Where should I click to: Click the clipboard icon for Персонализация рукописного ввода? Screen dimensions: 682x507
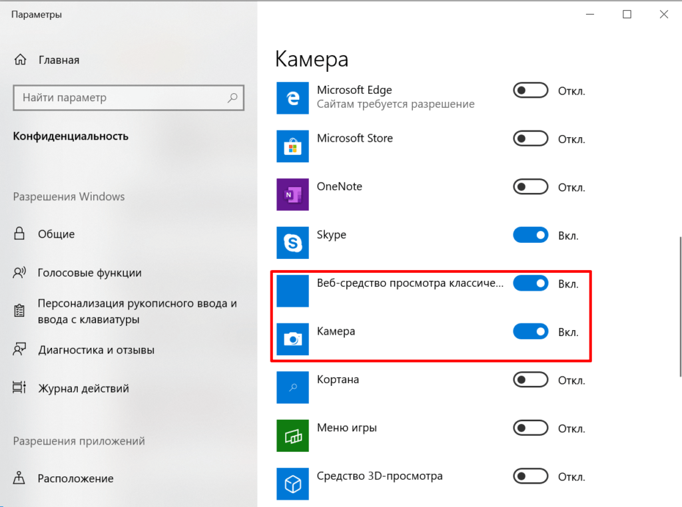19,311
